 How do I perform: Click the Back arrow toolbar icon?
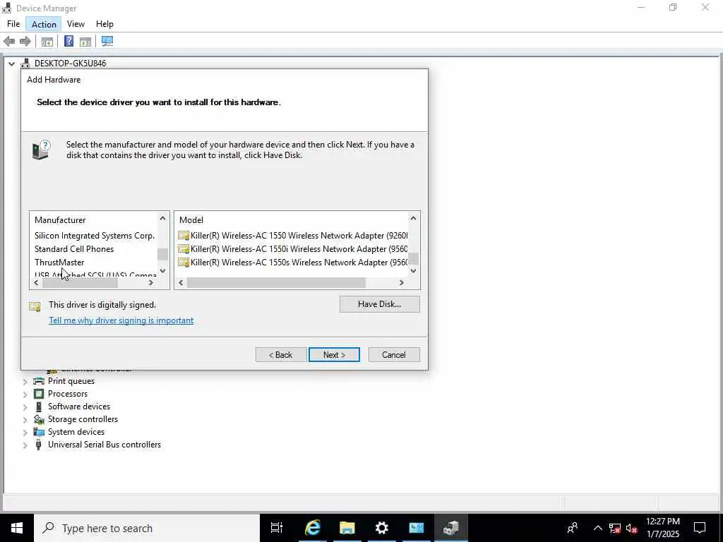(8, 42)
